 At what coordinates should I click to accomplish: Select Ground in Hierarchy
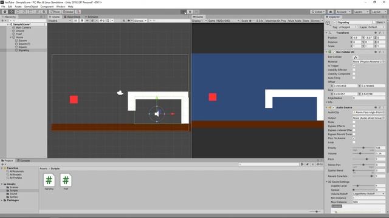coord(20,31)
